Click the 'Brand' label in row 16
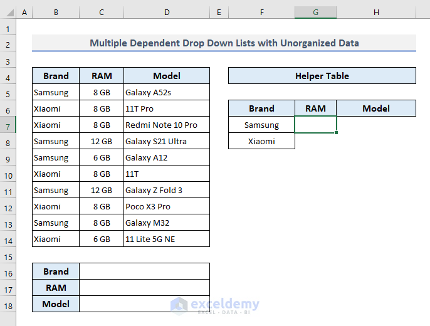 [x=56, y=271]
